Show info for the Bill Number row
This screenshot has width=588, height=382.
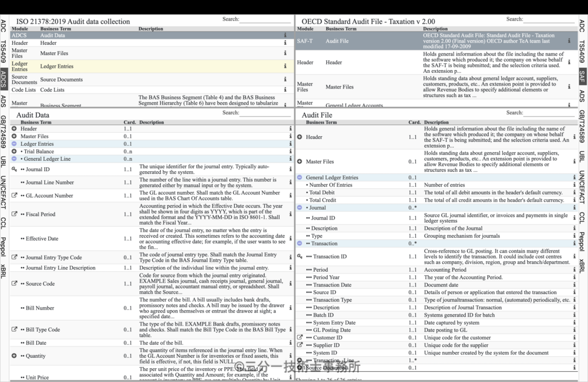click(290, 308)
